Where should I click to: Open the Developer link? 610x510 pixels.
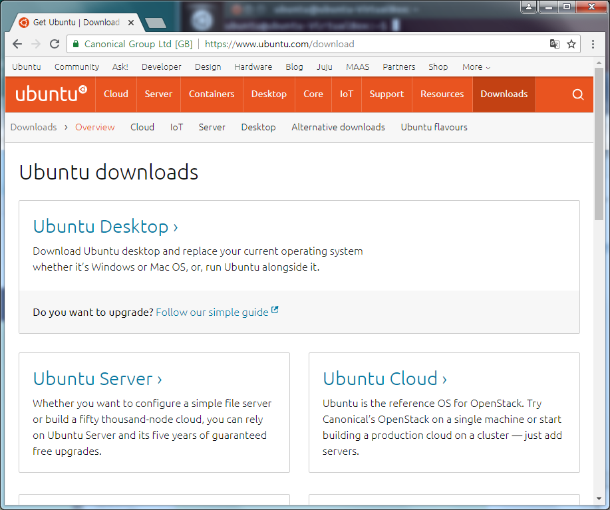point(162,67)
